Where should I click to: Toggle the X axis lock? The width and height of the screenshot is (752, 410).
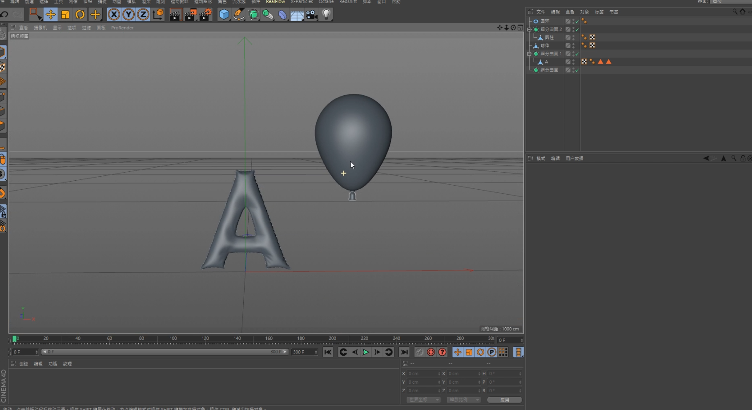tap(114, 15)
